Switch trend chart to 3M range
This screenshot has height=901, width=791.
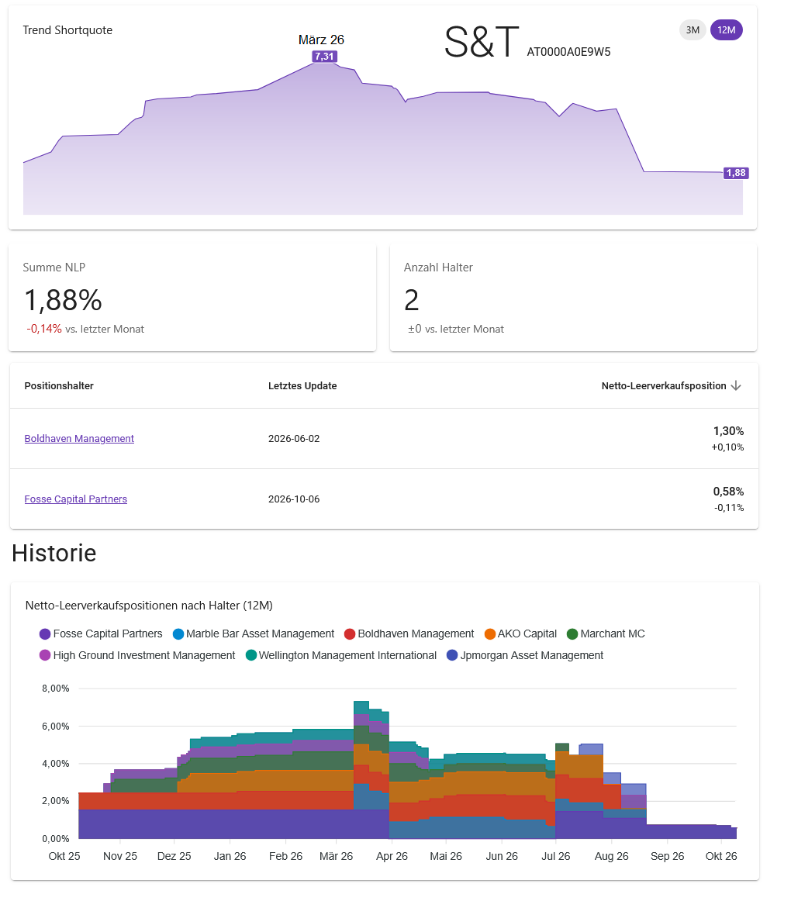693,30
